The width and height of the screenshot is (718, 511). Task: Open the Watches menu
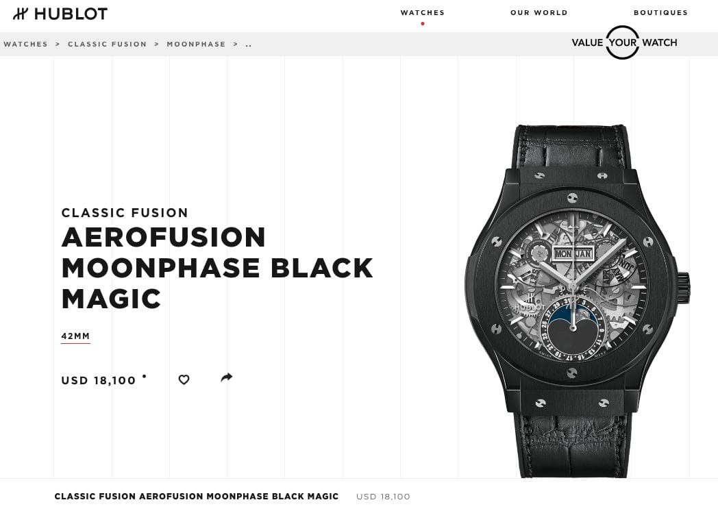423,13
